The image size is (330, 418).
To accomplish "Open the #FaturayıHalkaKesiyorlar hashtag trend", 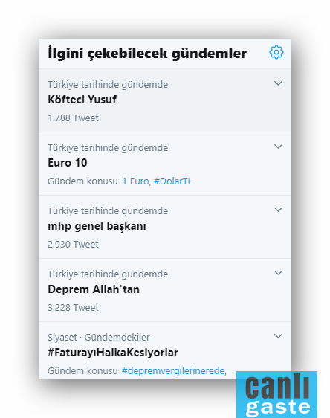I will (113, 353).
